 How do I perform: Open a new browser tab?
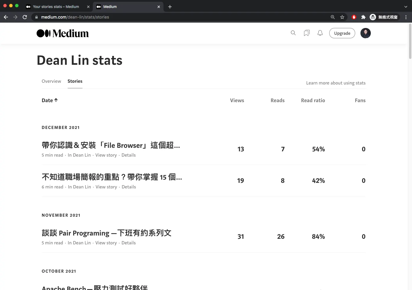[170, 6]
